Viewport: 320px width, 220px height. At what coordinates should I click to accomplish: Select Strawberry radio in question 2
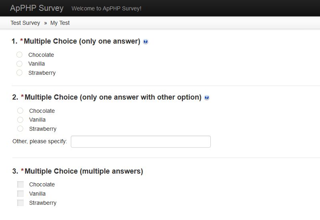[x=20, y=128]
